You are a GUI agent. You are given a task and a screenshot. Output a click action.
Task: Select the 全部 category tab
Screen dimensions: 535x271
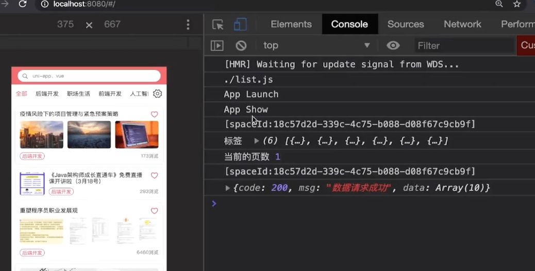click(21, 94)
